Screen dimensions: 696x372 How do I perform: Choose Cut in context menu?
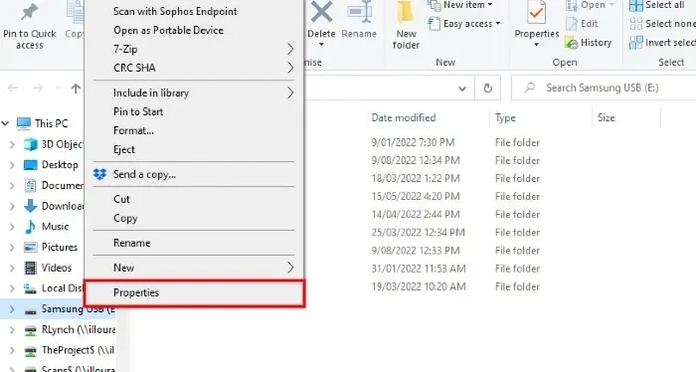click(x=194, y=199)
